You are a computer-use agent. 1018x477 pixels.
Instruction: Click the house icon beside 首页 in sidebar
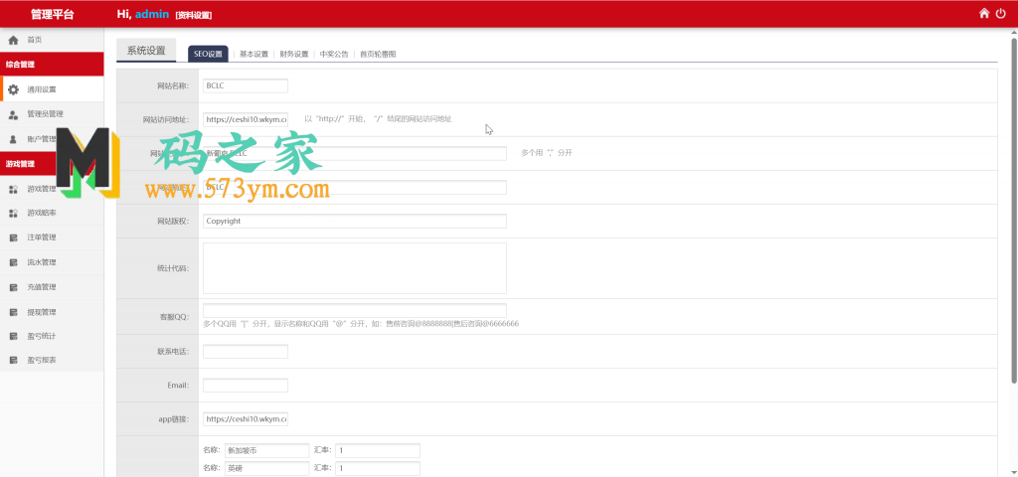[13, 40]
